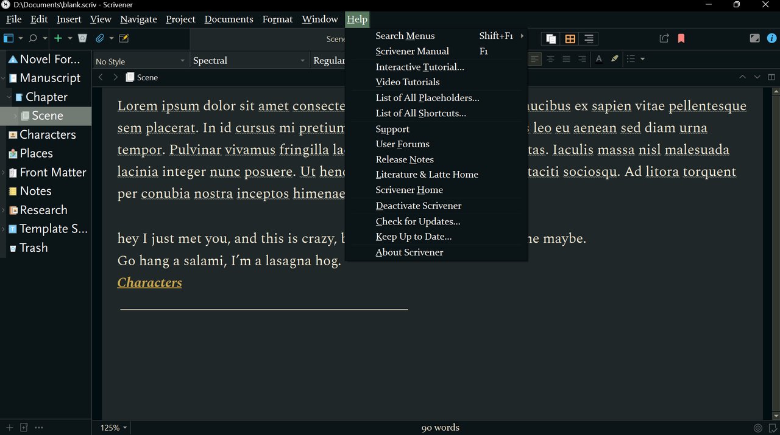Click the red Bookmark icon
Image resolution: width=780 pixels, height=435 pixels.
click(681, 38)
